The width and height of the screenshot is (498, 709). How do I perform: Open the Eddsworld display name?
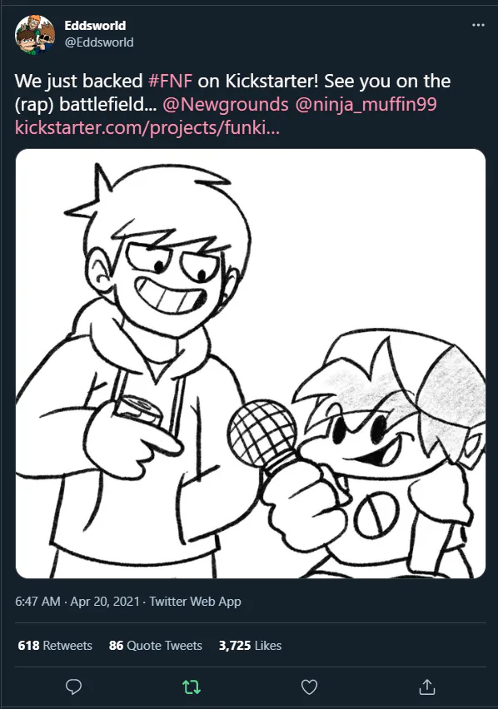[x=95, y=25]
